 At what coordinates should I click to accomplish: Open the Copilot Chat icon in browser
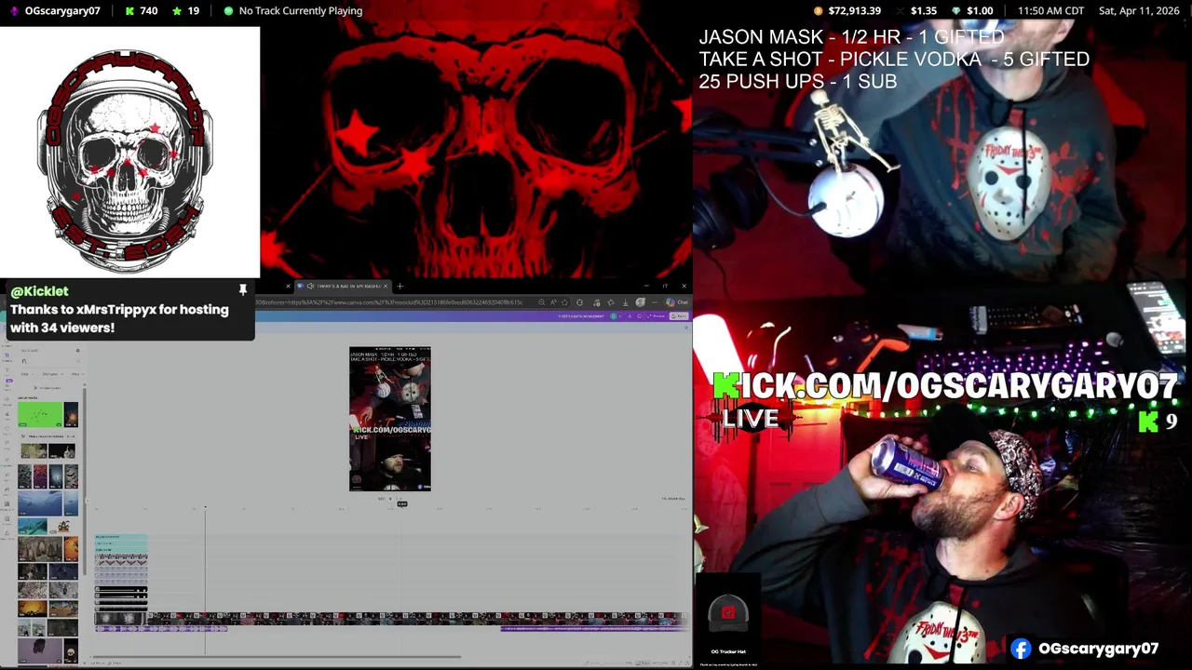677,302
